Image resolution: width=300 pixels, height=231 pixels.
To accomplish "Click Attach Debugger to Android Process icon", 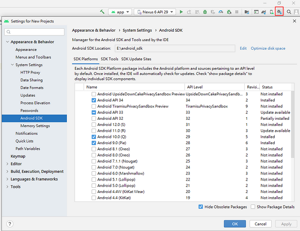I will coord(229,12).
